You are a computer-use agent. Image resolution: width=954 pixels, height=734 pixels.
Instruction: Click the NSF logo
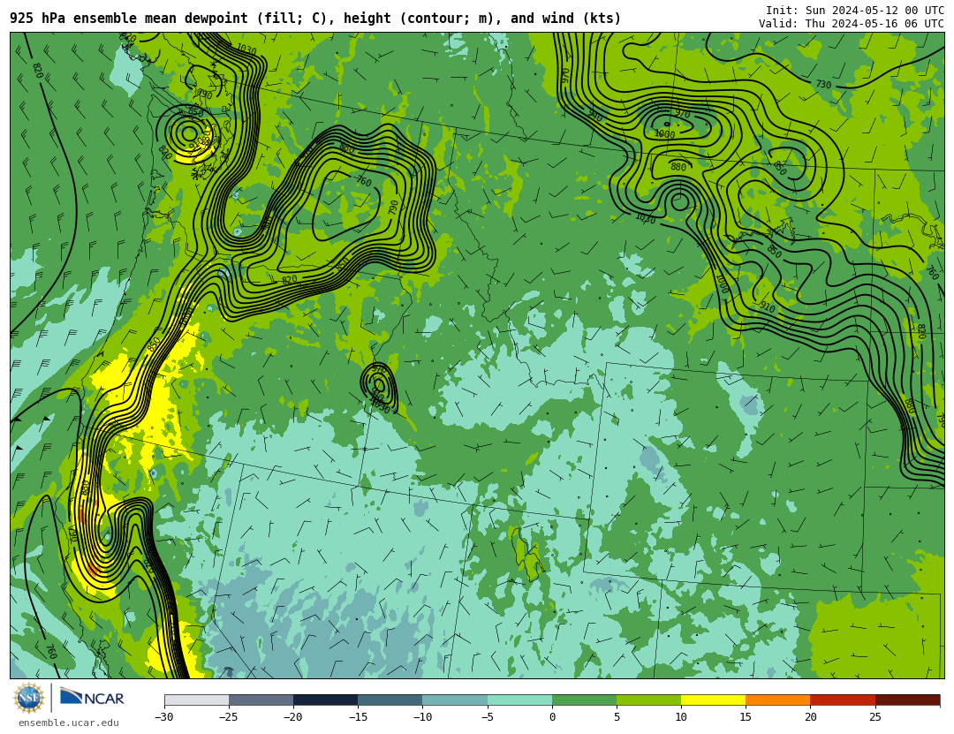click(x=29, y=698)
